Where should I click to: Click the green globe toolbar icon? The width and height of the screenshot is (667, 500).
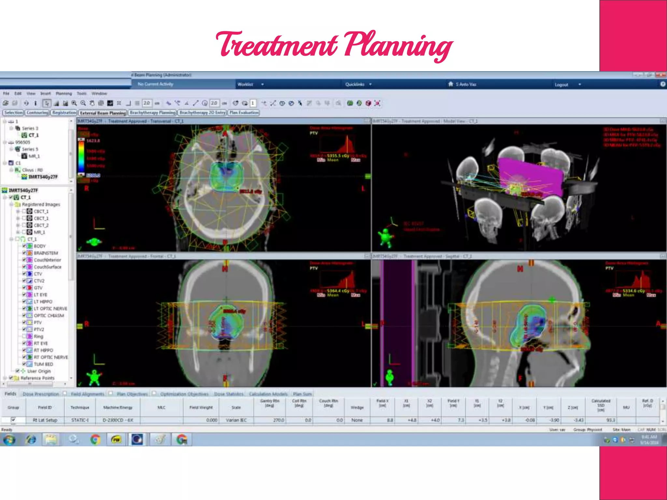point(359,103)
